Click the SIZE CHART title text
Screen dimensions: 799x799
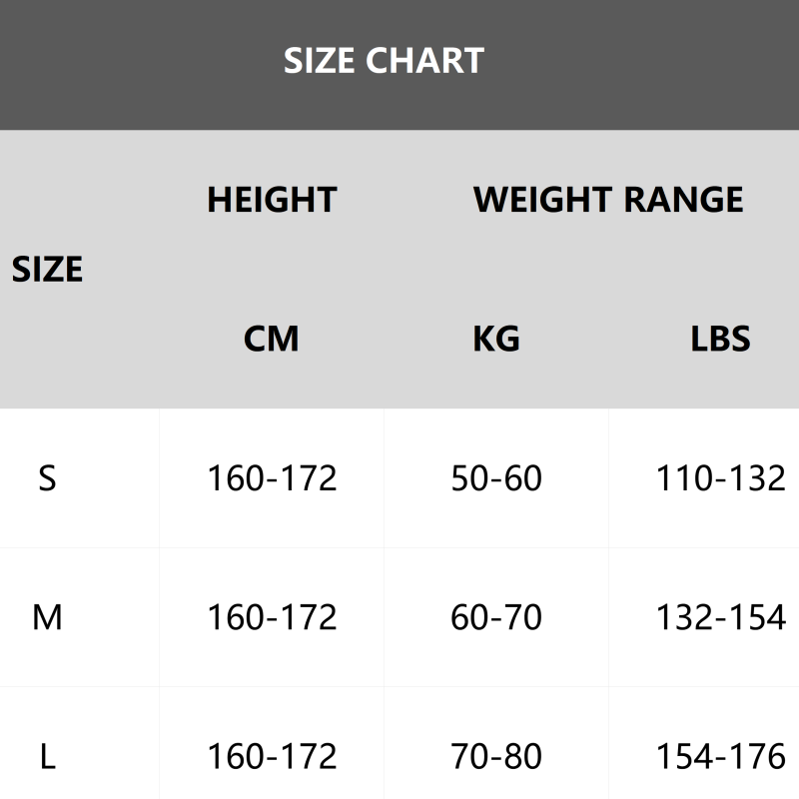[x=384, y=61]
